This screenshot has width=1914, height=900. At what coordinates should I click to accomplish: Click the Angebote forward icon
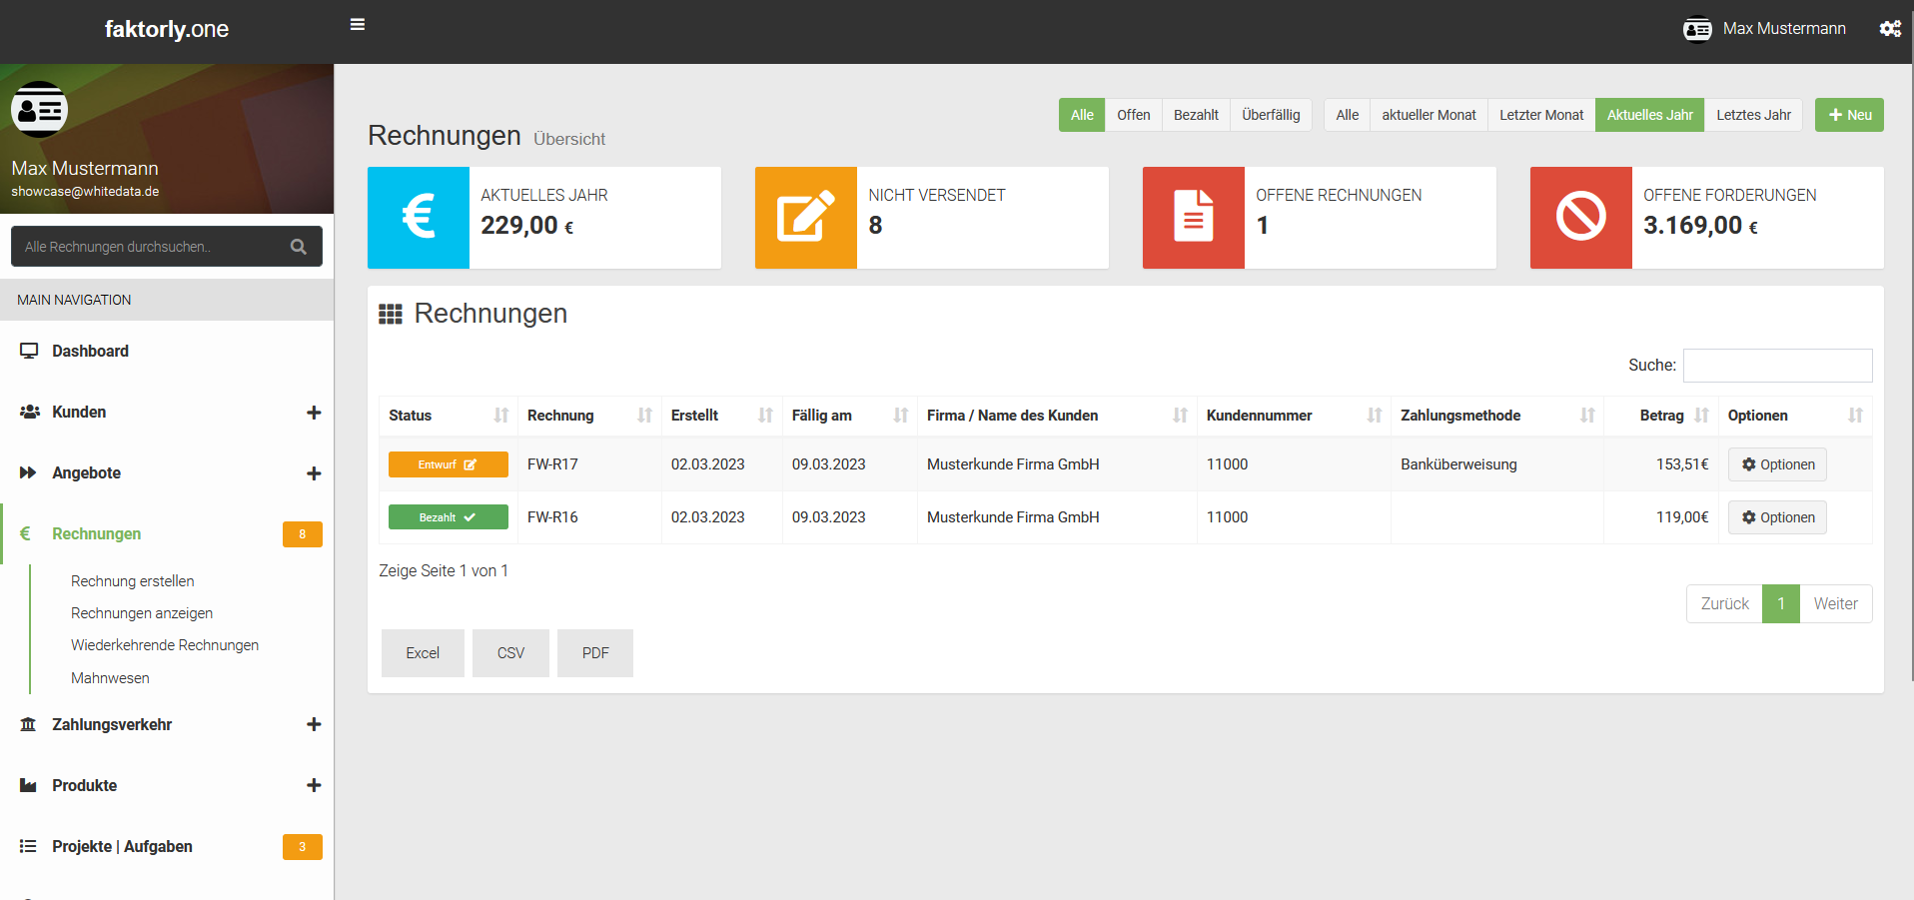[x=28, y=472]
